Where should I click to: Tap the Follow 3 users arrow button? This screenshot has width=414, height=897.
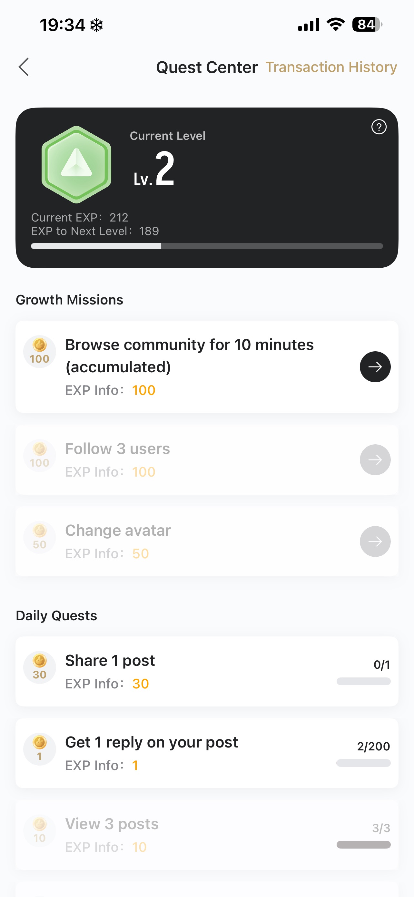[375, 460]
